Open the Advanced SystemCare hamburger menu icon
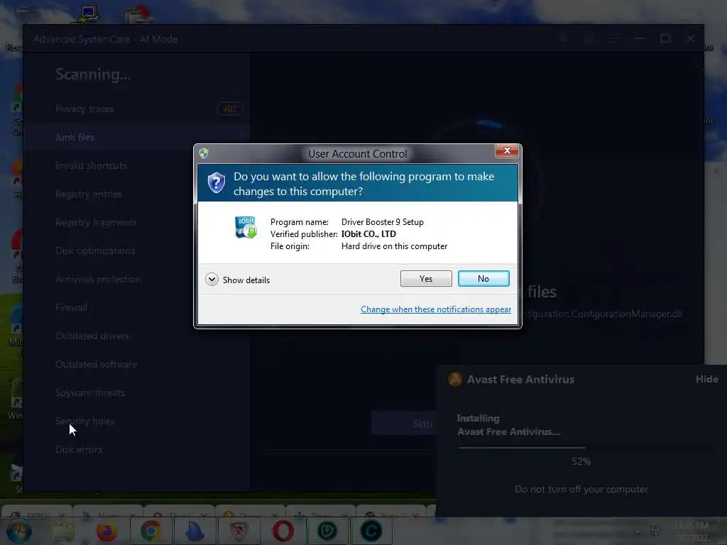The image size is (727, 545). pyautogui.click(x=614, y=39)
